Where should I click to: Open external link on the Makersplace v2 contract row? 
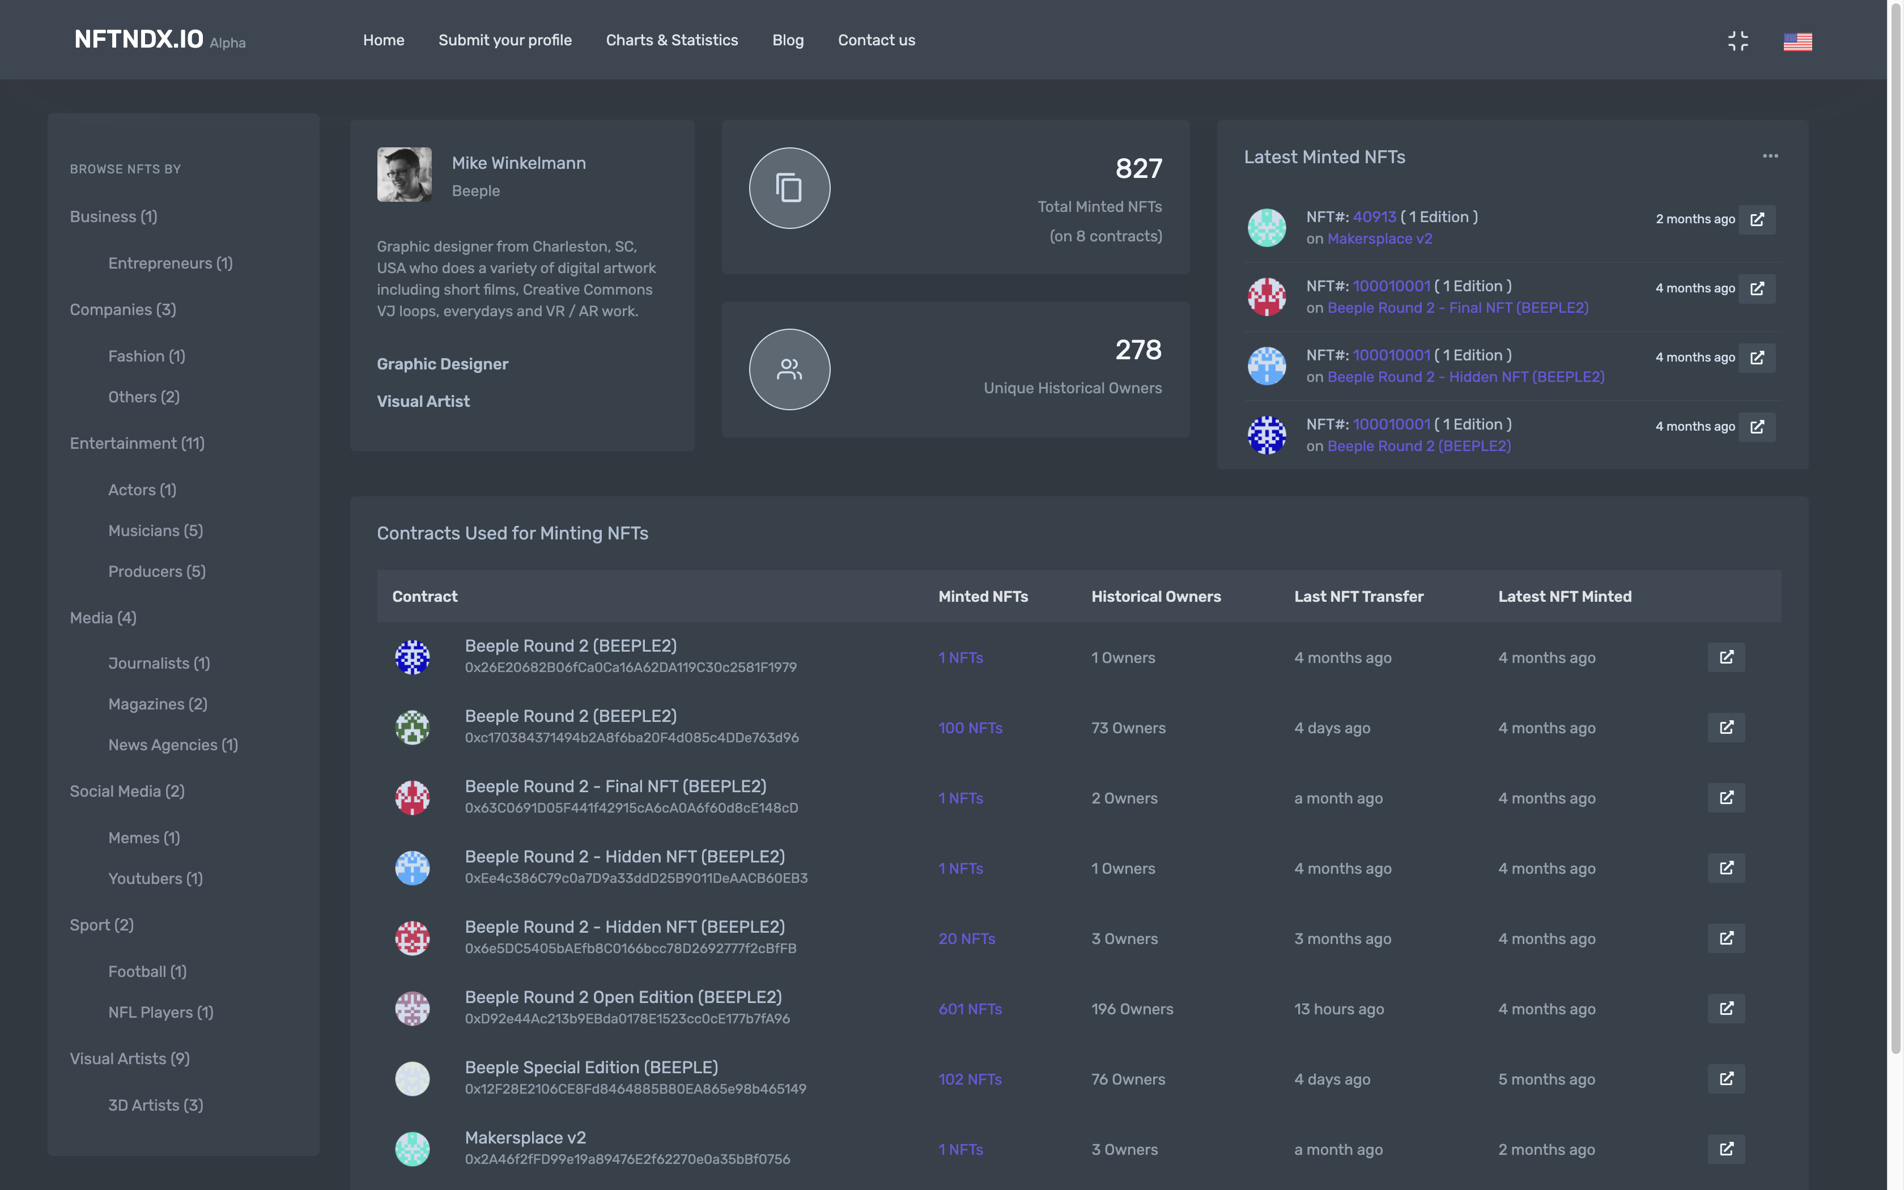point(1726,1148)
